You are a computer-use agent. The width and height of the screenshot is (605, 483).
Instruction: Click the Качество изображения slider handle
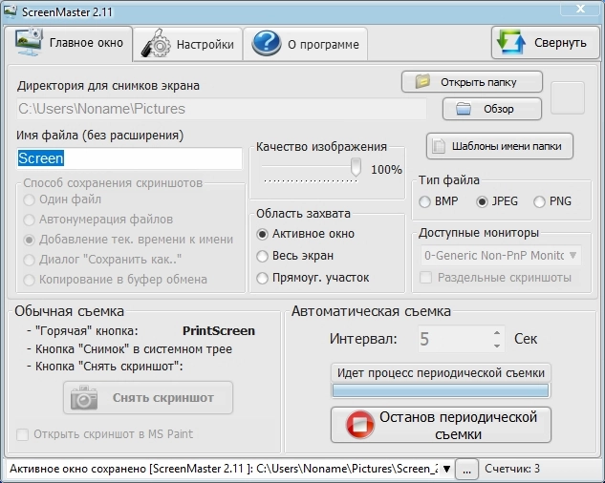[x=356, y=167]
